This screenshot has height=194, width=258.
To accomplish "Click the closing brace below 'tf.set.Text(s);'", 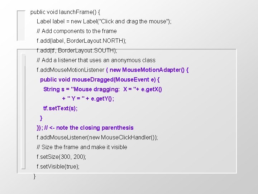I will click(41, 118).
